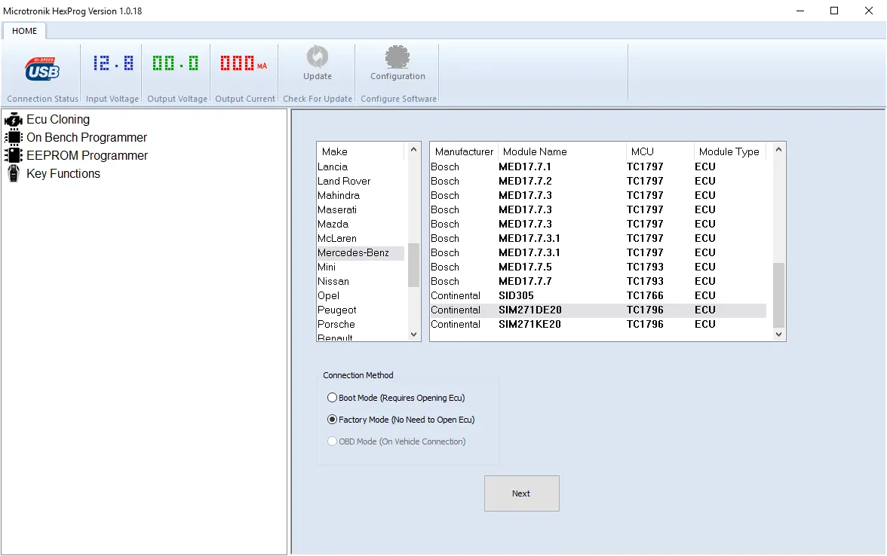The image size is (887, 556).
Task: Select Opel in the Make list
Action: point(361,295)
